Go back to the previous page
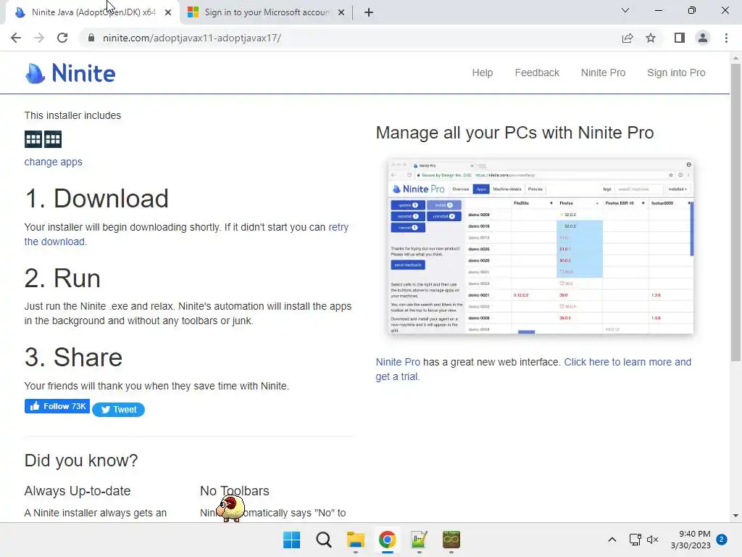Image resolution: width=742 pixels, height=557 pixels. pyautogui.click(x=16, y=38)
